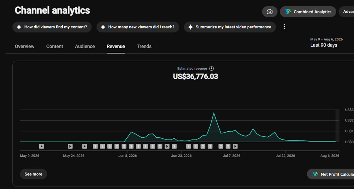Select 'How many new viewers did I reach?'

click(x=138, y=27)
